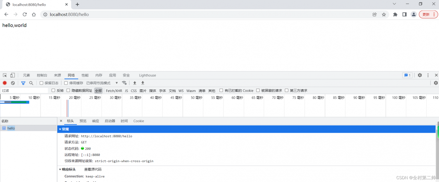Switch to the 元素 panel tab
This screenshot has width=439, height=182.
coord(26,75)
